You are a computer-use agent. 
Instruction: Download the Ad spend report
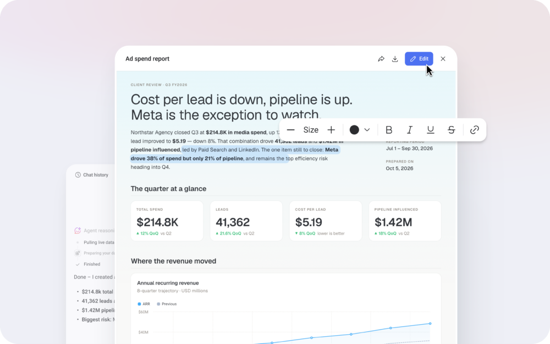pos(395,59)
